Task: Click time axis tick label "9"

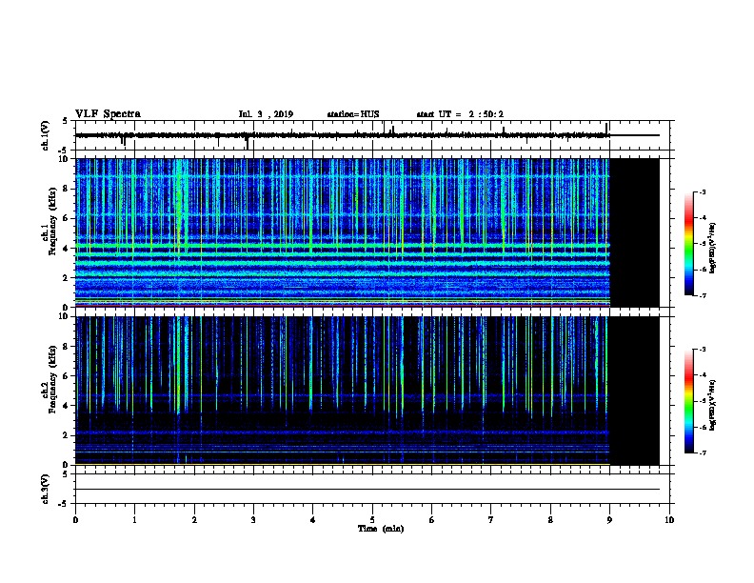Action: (x=609, y=519)
